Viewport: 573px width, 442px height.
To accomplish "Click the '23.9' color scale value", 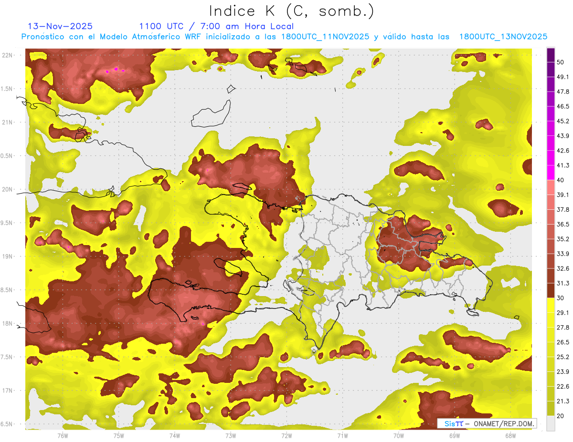I will pos(563,372).
